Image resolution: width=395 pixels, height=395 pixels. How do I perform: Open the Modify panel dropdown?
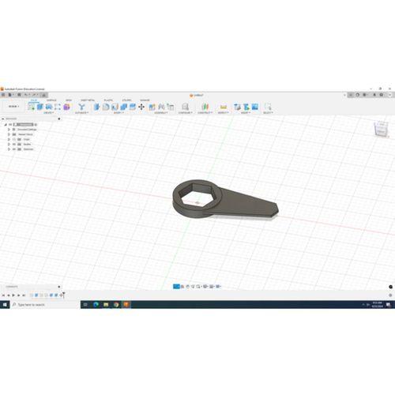[x=118, y=113]
